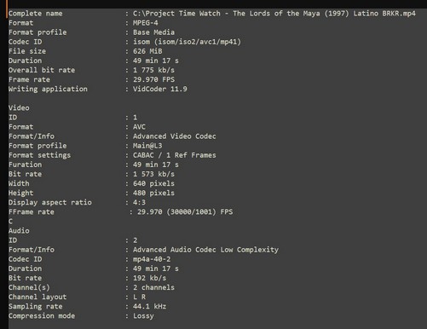Click the Advanced Audio Codec Low Complexity text
Screen dimensions: 427x329
coord(205,250)
